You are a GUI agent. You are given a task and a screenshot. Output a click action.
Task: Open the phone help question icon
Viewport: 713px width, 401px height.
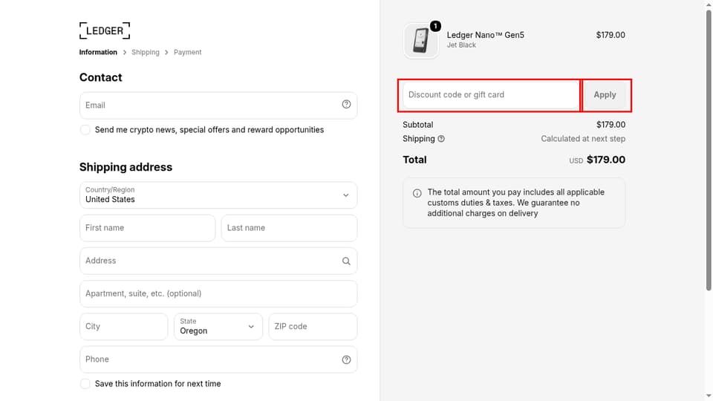coord(346,359)
